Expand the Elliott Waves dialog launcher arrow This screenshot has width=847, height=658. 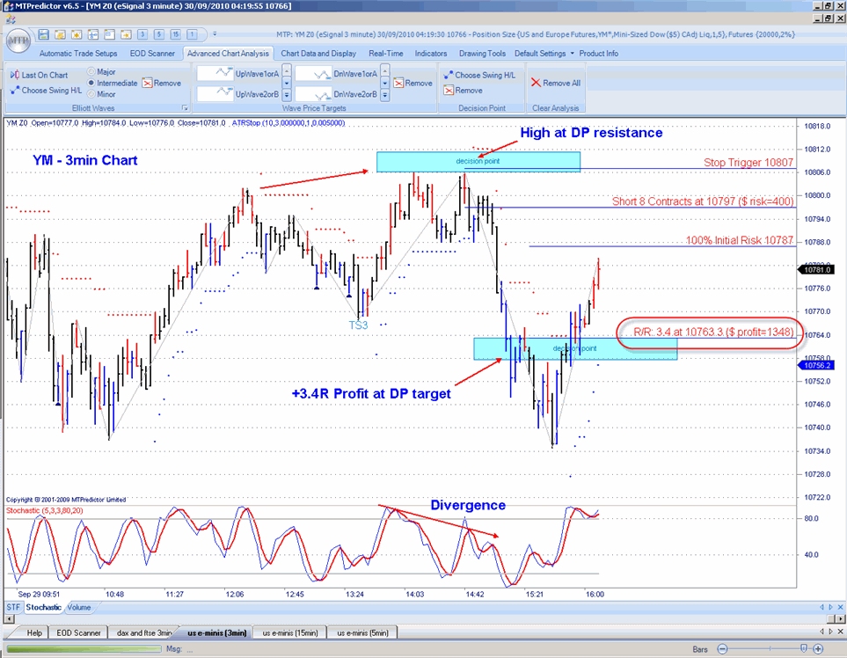186,109
